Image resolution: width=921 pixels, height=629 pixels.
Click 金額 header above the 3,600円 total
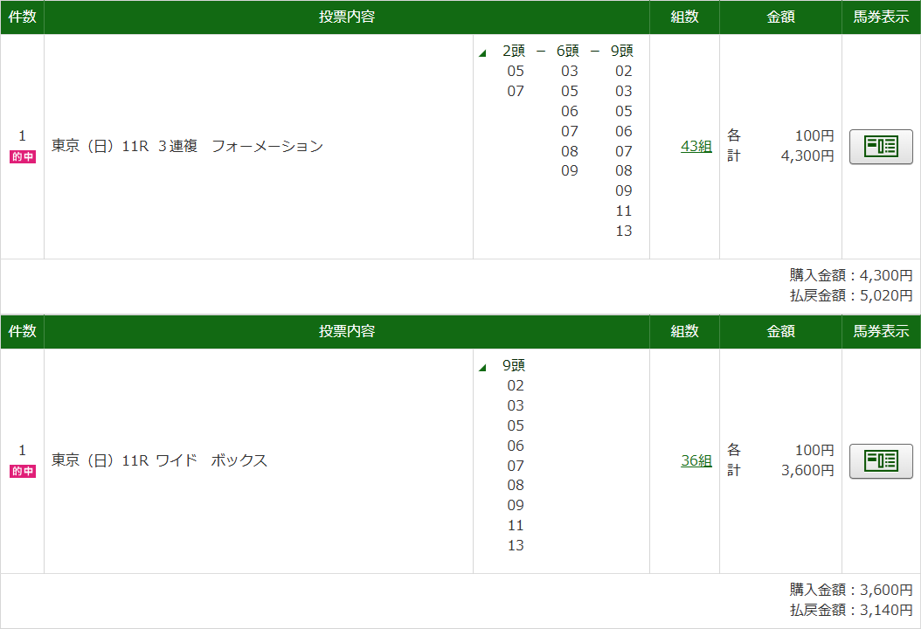780,332
